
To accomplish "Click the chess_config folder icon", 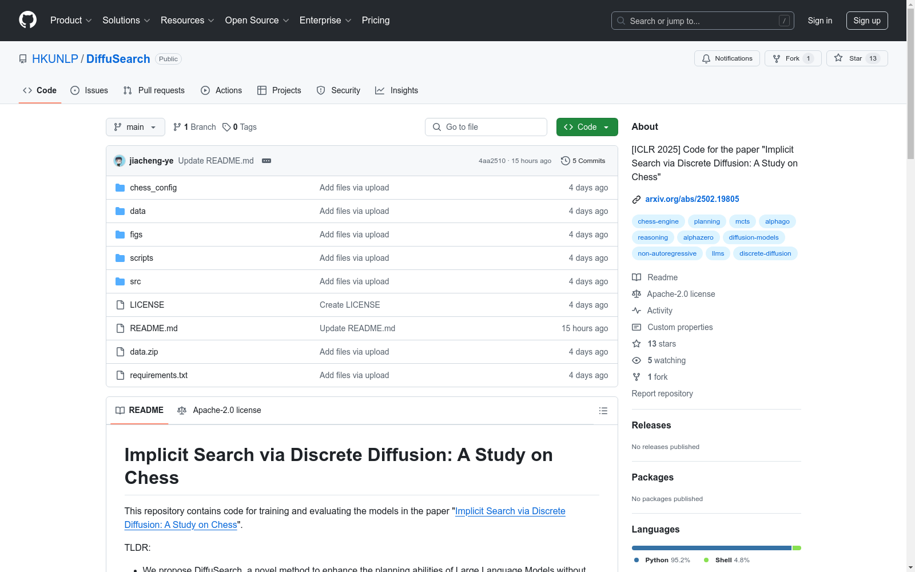I will [x=120, y=188].
